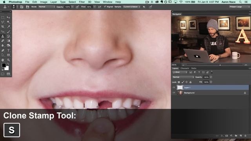
Task: Filter layers by smart object
Action: [207, 72]
